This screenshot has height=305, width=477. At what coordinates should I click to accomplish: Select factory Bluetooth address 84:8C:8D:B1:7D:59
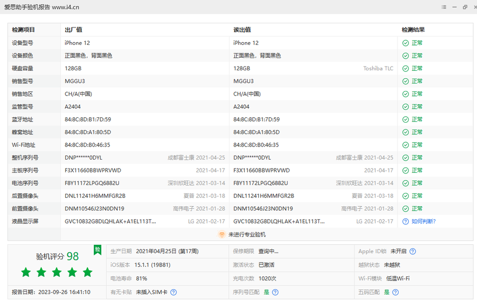click(x=88, y=119)
